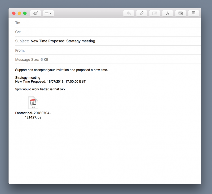Click into the Cc field

(108, 32)
